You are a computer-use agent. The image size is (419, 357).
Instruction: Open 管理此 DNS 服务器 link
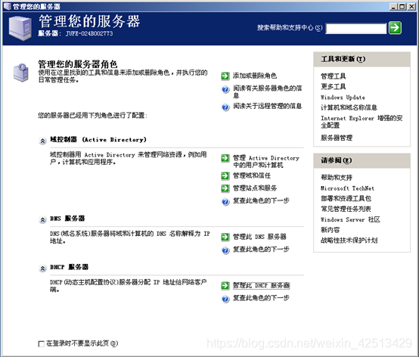pyautogui.click(x=259, y=237)
